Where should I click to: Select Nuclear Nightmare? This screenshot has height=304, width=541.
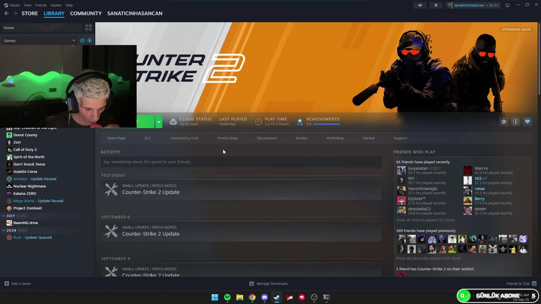tap(30, 186)
